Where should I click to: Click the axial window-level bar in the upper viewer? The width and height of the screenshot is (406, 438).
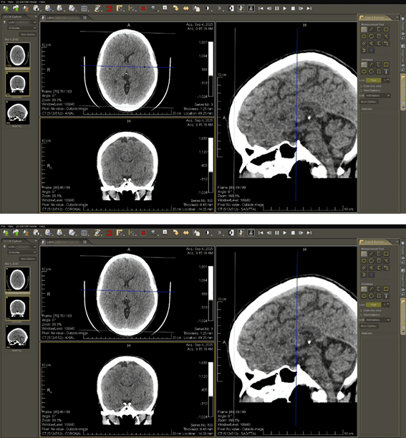pyautogui.click(x=211, y=69)
